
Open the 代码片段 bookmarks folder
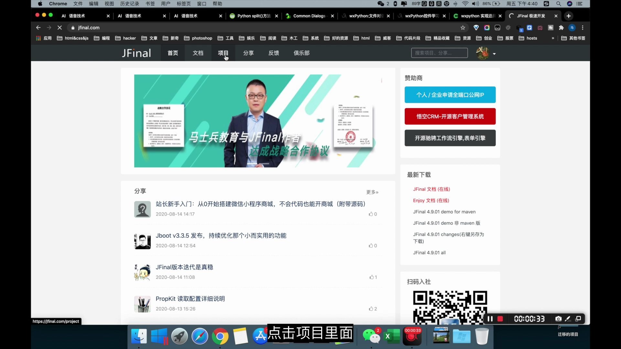pyautogui.click(x=408, y=38)
